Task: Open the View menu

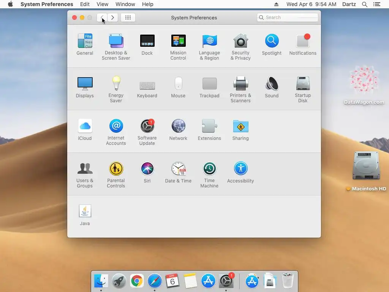Action: (103, 4)
